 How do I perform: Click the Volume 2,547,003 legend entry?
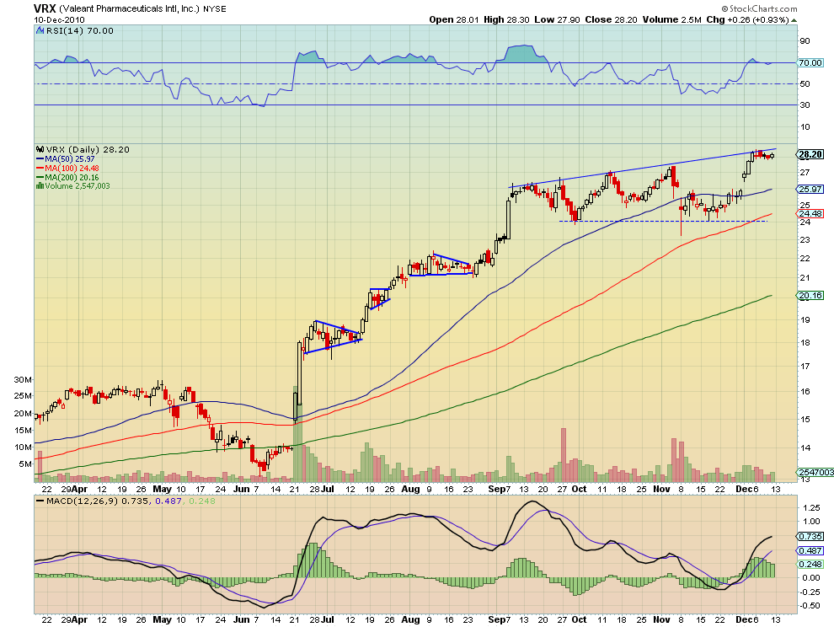(x=78, y=185)
